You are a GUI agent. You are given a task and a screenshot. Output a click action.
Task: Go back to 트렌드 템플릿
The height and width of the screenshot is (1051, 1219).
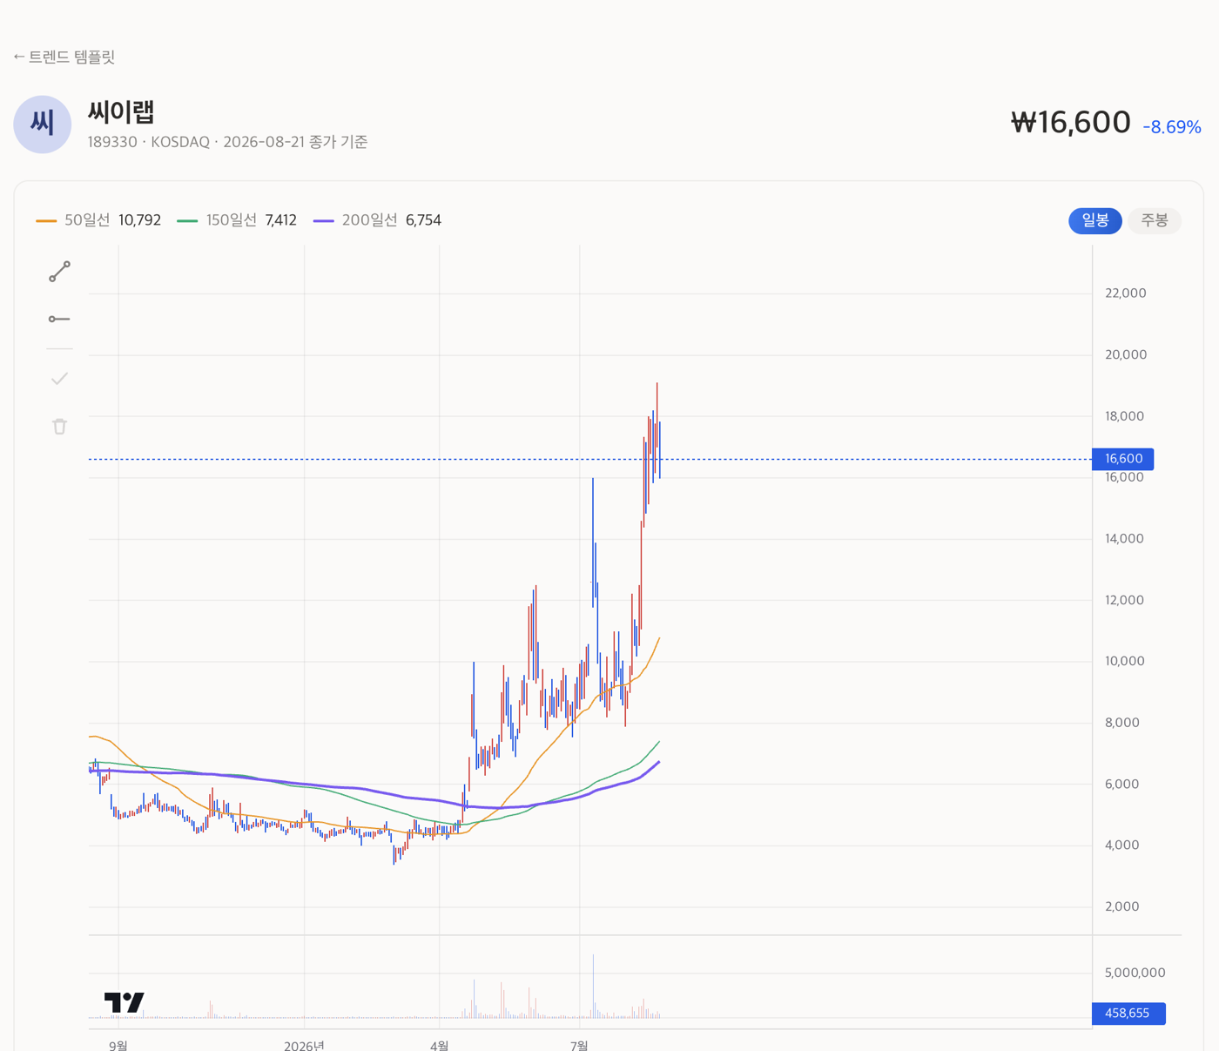64,57
